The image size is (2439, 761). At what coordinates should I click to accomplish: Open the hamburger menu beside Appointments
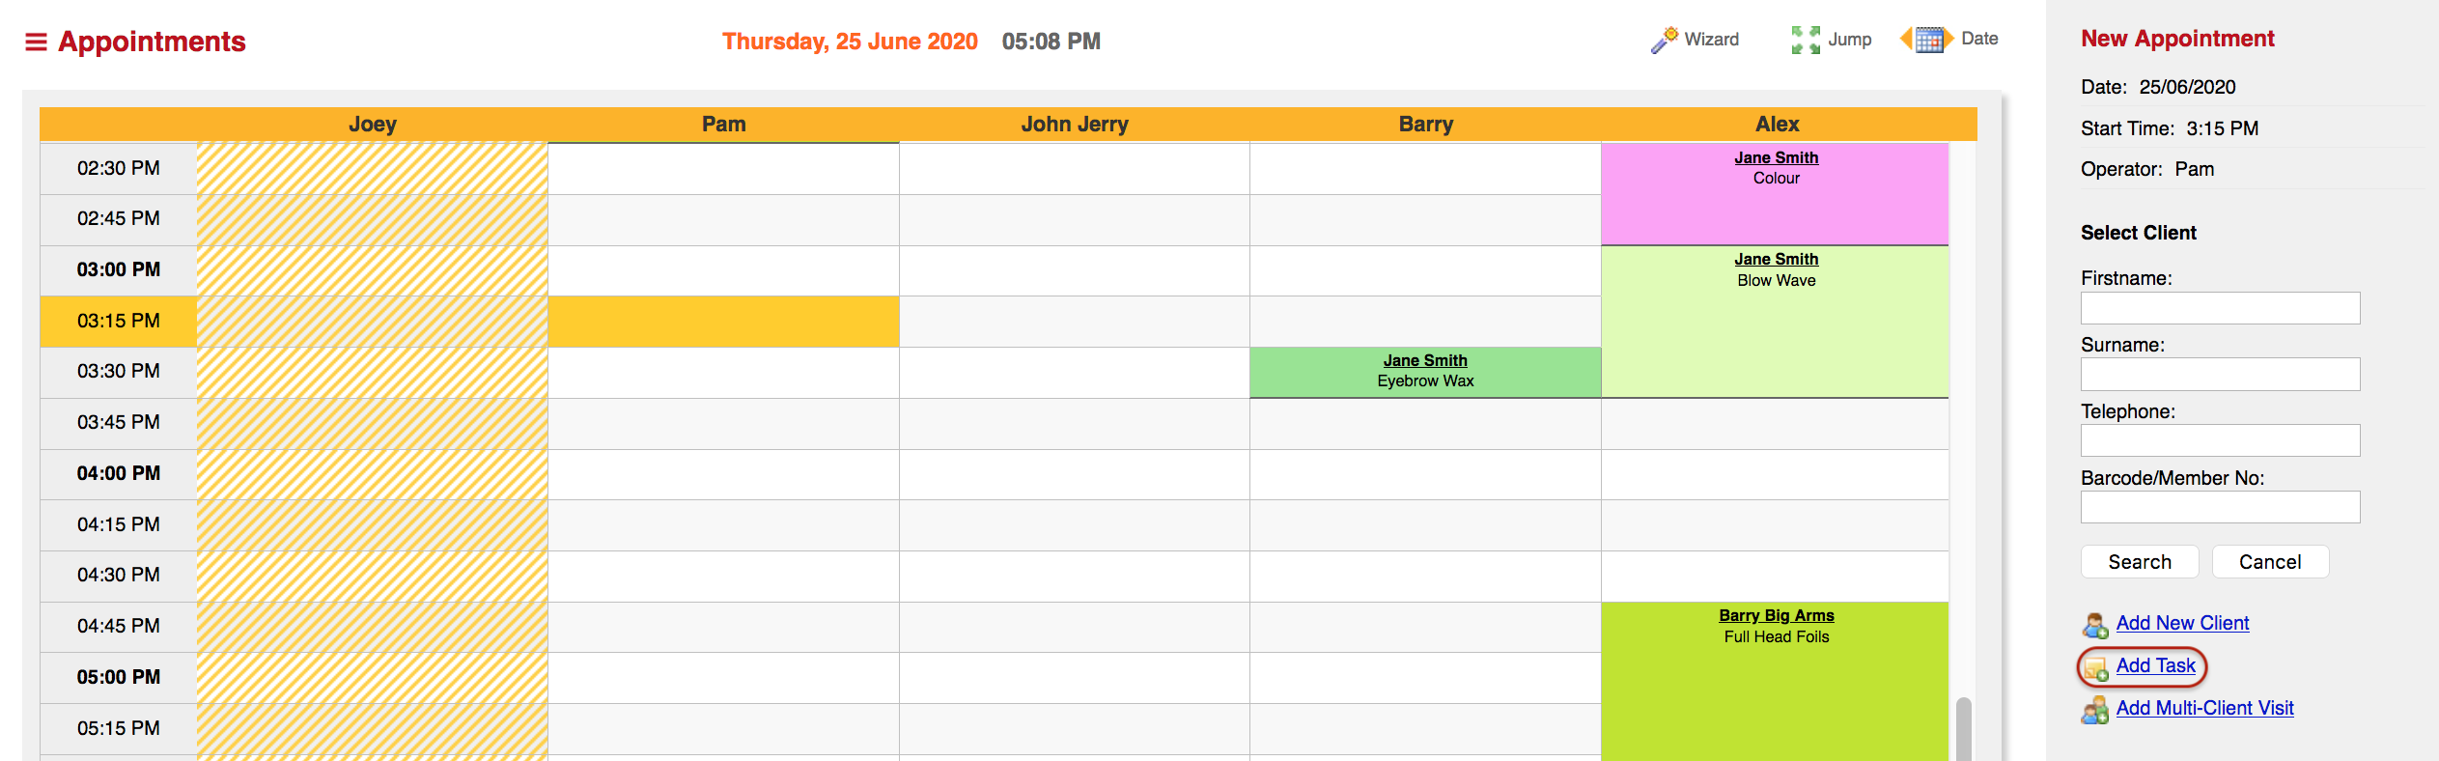(x=36, y=42)
